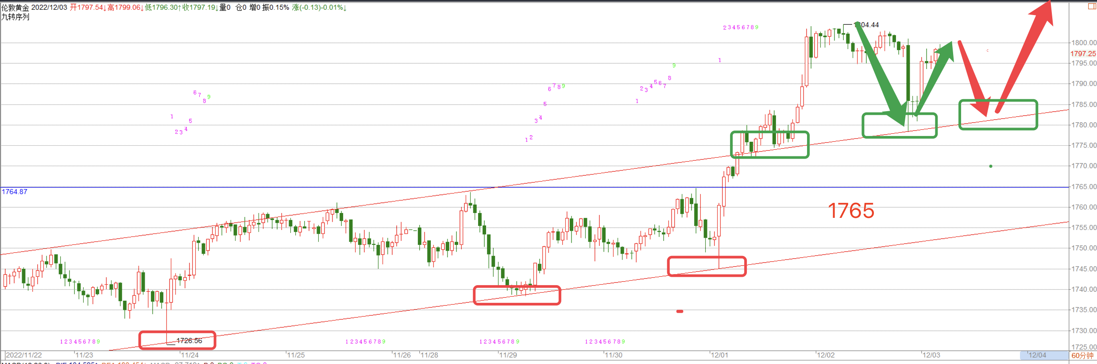Click the 11/29 date on the time axis

click(x=508, y=355)
